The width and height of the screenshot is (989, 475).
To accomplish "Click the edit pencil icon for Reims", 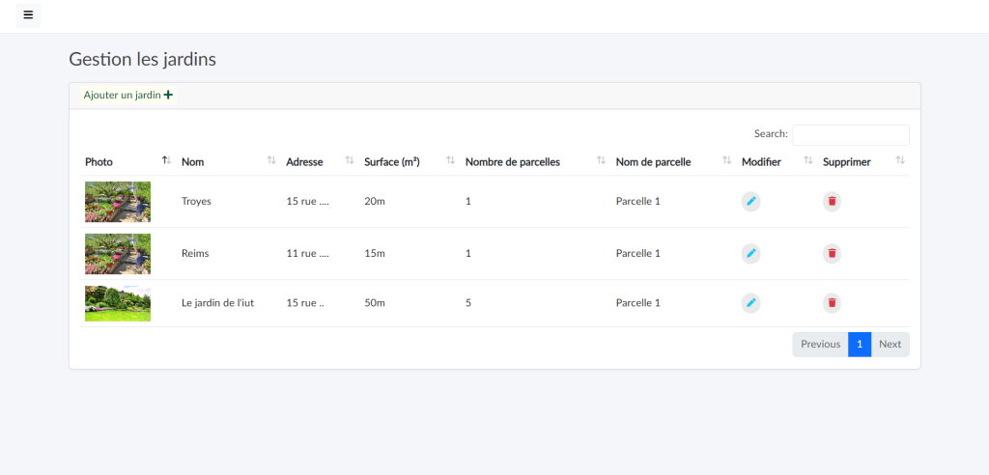I will pyautogui.click(x=750, y=253).
